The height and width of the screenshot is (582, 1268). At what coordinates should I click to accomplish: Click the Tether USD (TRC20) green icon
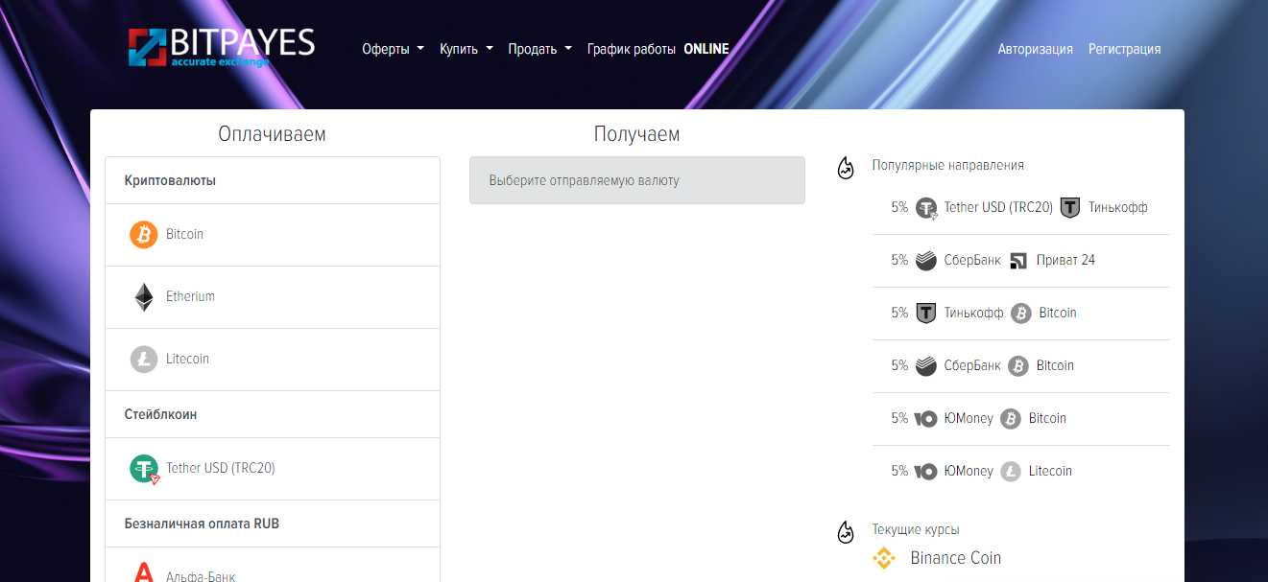pos(145,469)
